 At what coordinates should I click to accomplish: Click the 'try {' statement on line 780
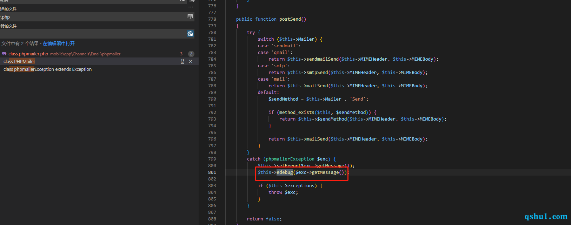(x=254, y=32)
